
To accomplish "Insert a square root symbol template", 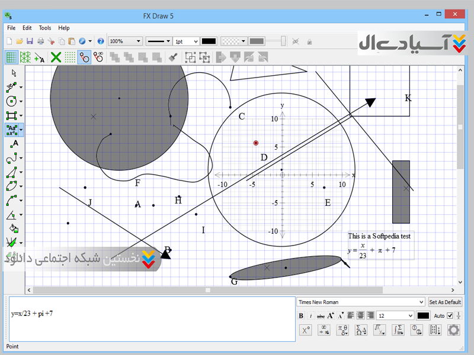I will [x=379, y=330].
